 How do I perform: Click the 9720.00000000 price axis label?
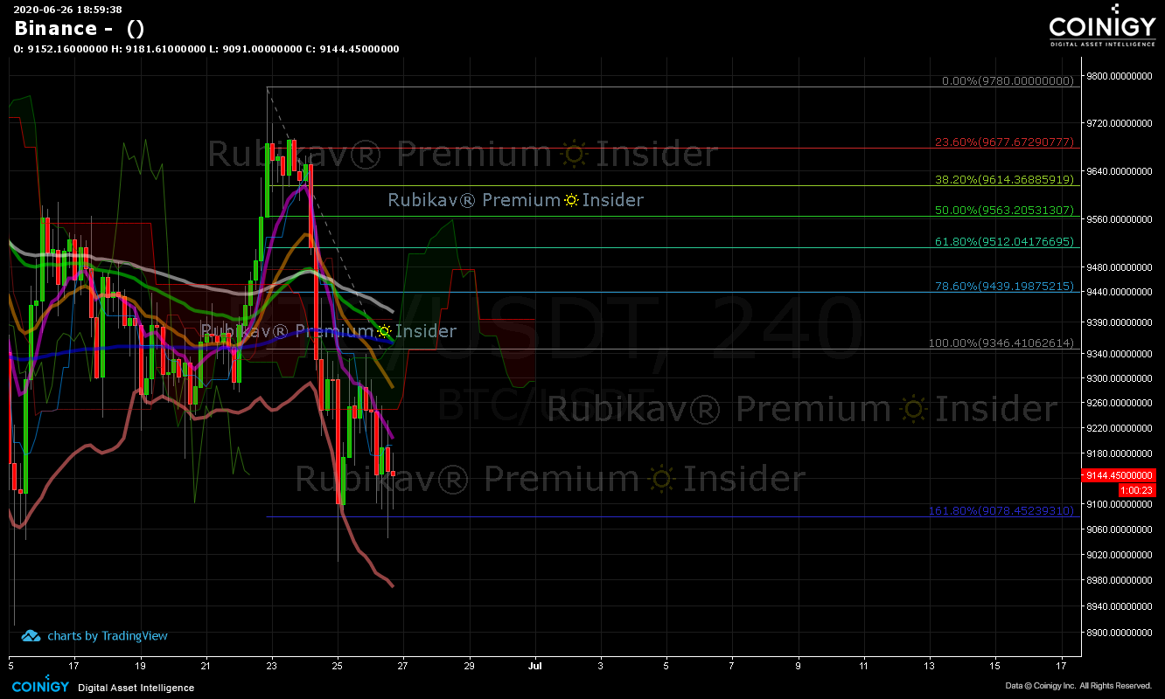1120,123
